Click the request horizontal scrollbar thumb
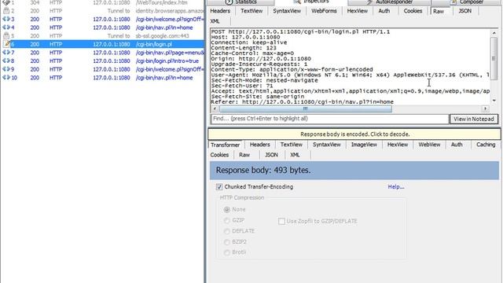 click(306, 108)
